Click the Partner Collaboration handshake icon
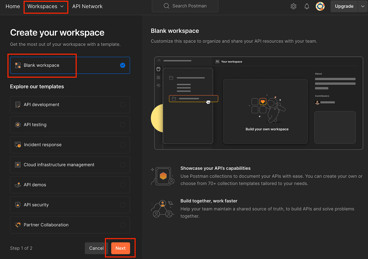This screenshot has width=368, height=259. [x=18, y=225]
